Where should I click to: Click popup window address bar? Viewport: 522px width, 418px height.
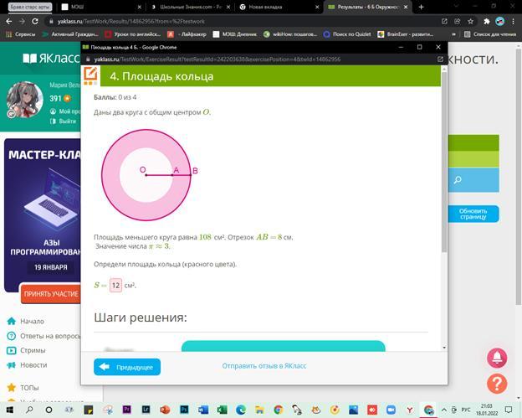[217, 59]
